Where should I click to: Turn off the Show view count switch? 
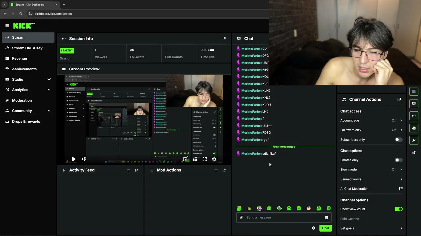(x=398, y=209)
